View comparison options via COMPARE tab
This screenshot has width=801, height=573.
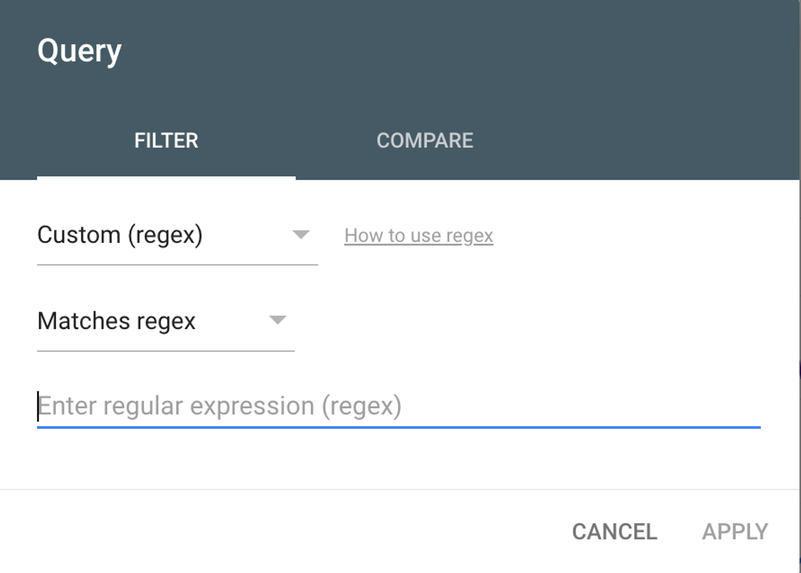click(x=425, y=140)
